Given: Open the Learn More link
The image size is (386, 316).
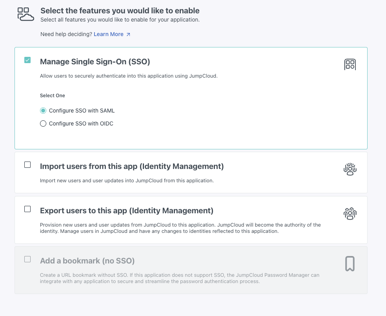Looking at the screenshot, I should tap(109, 34).
